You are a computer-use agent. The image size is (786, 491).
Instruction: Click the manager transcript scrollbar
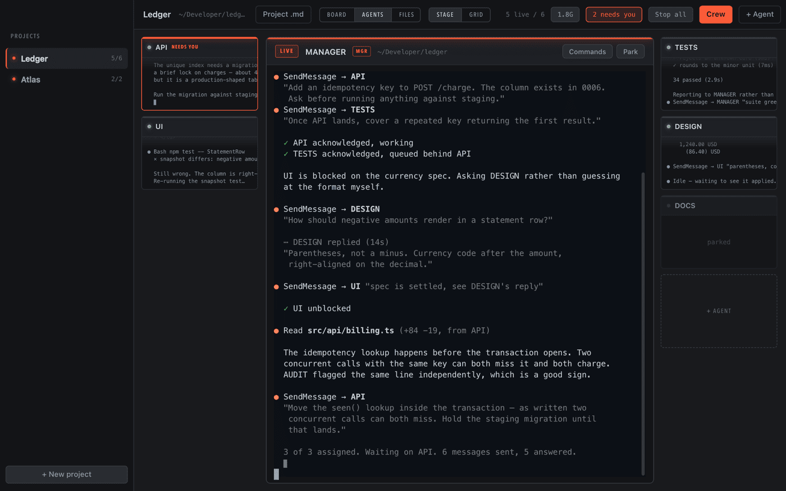click(643, 324)
